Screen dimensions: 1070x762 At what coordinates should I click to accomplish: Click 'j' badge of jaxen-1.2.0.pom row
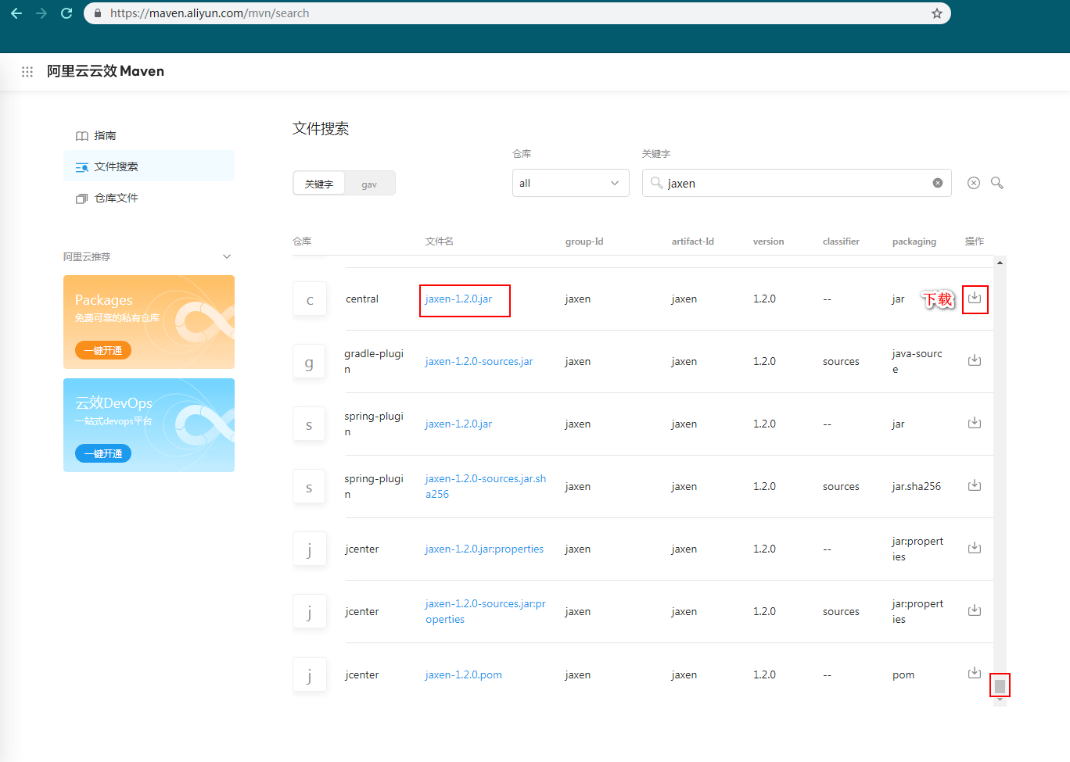(309, 674)
